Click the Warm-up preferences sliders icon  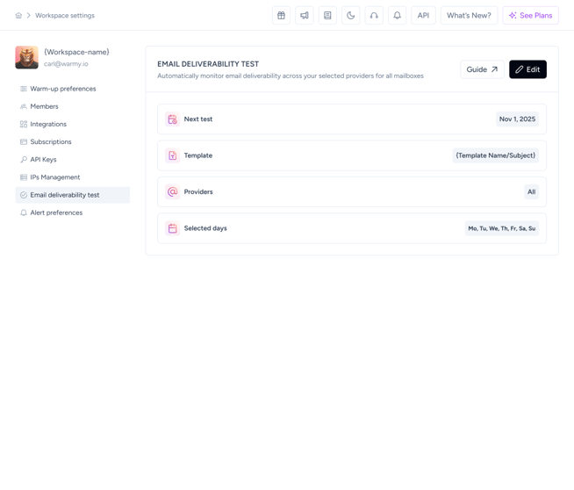click(24, 89)
